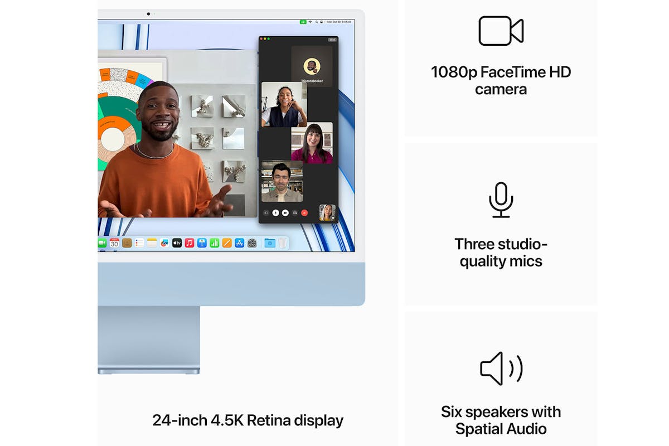
Task: Launch Keynote from the Dock
Action: pyautogui.click(x=202, y=243)
